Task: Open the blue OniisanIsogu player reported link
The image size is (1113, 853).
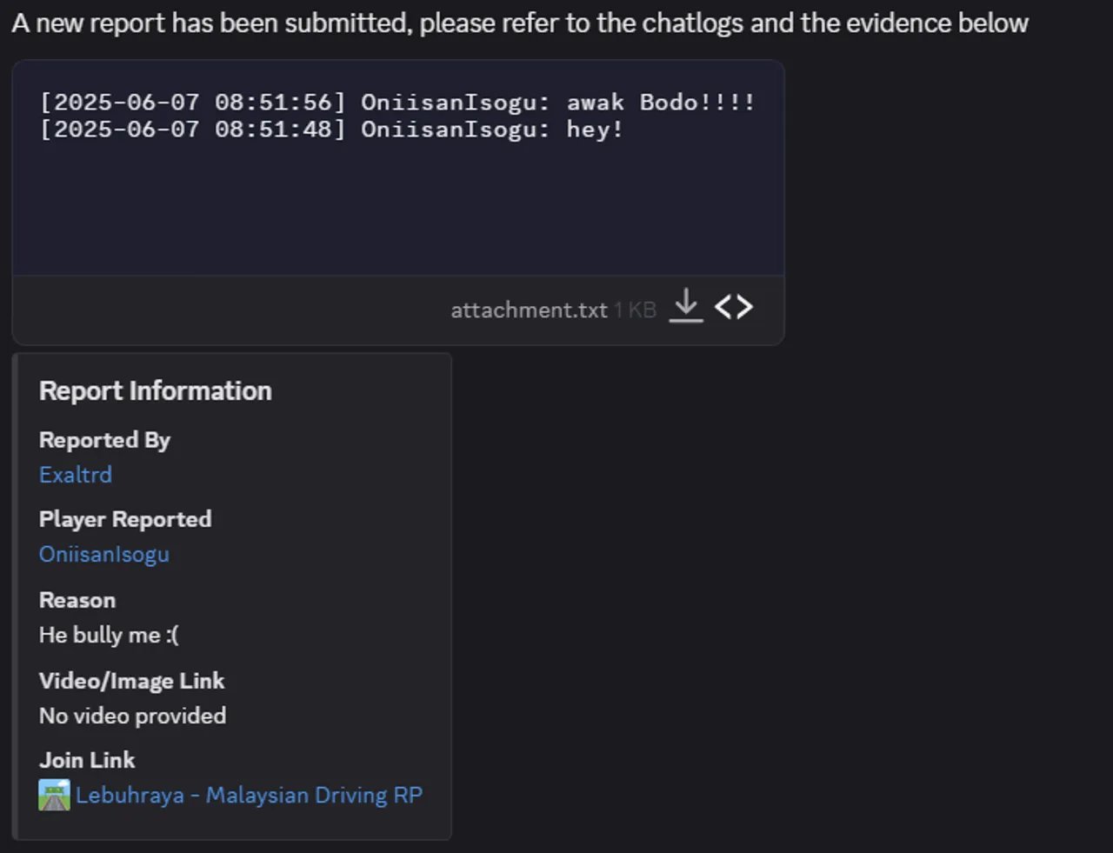Action: pos(104,555)
